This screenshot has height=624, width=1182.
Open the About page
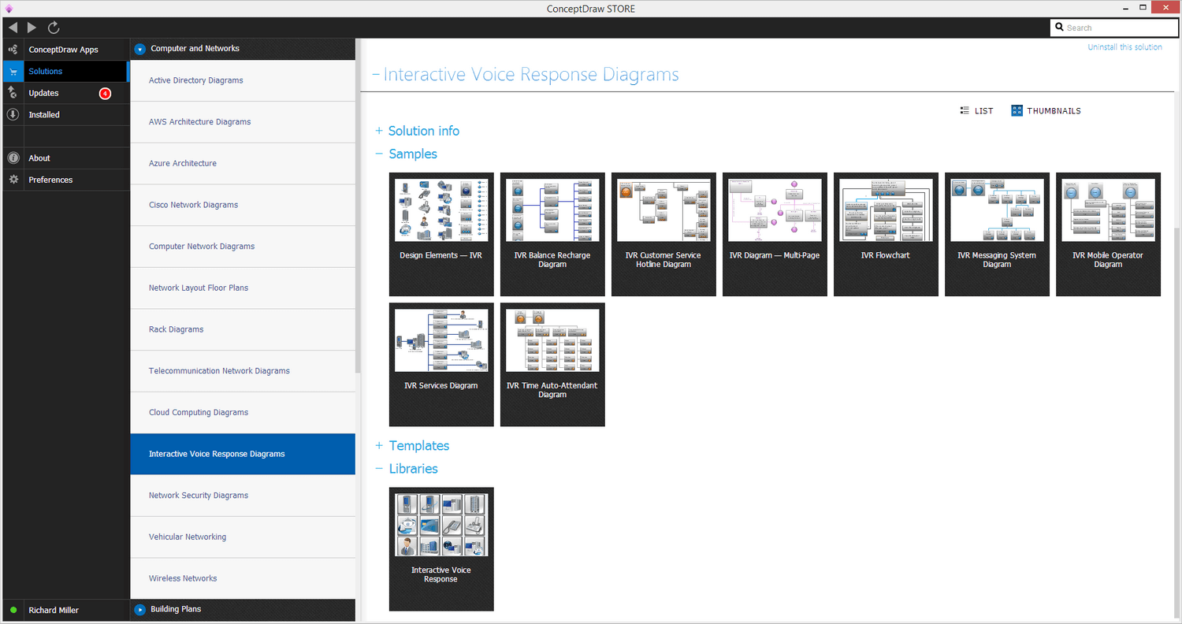coord(64,158)
